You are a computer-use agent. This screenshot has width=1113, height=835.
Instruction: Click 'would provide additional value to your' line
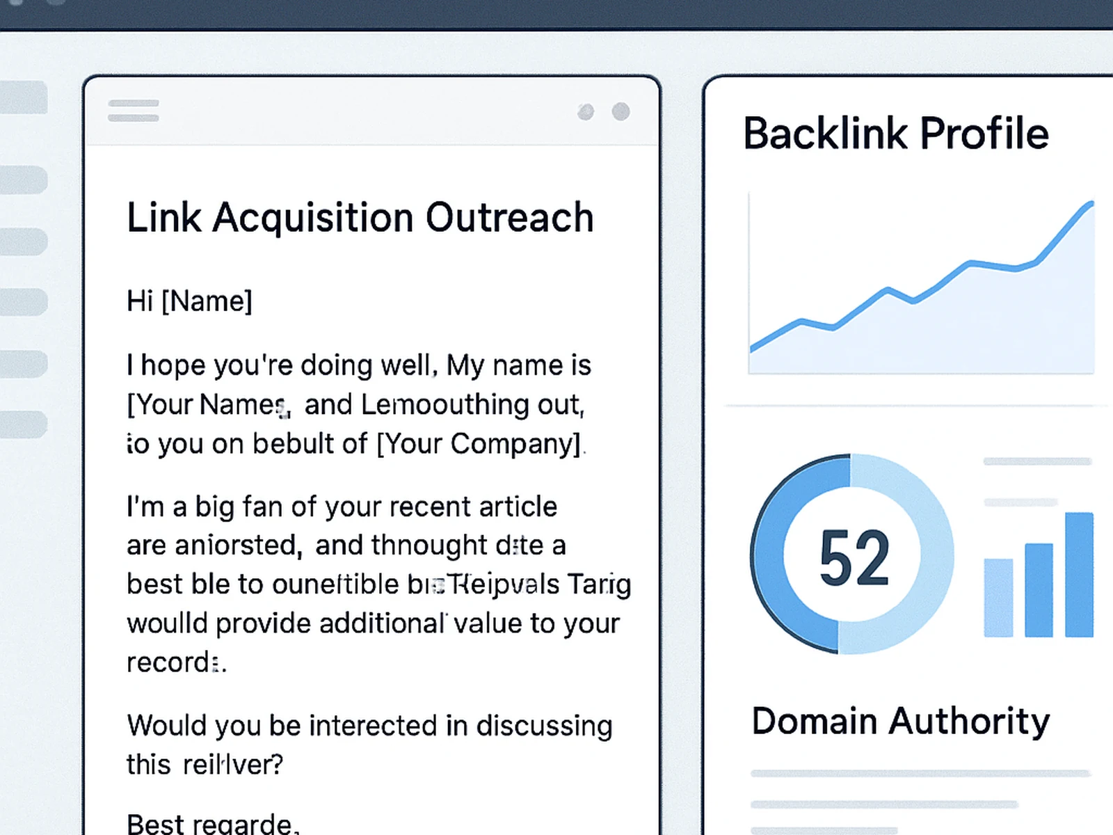(373, 623)
